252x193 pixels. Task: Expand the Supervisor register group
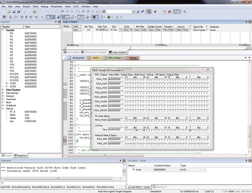3,99
